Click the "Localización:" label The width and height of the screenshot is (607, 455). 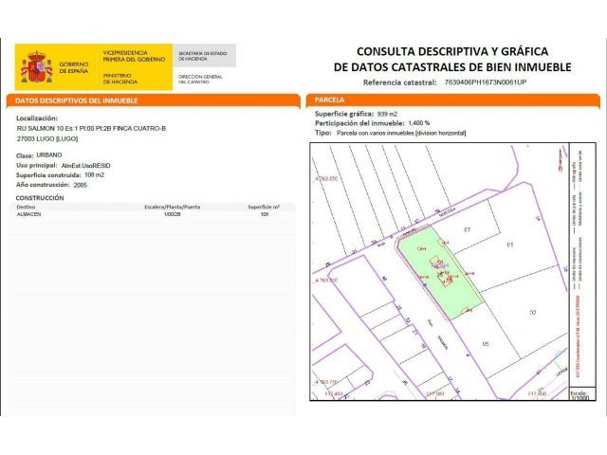pos(37,118)
